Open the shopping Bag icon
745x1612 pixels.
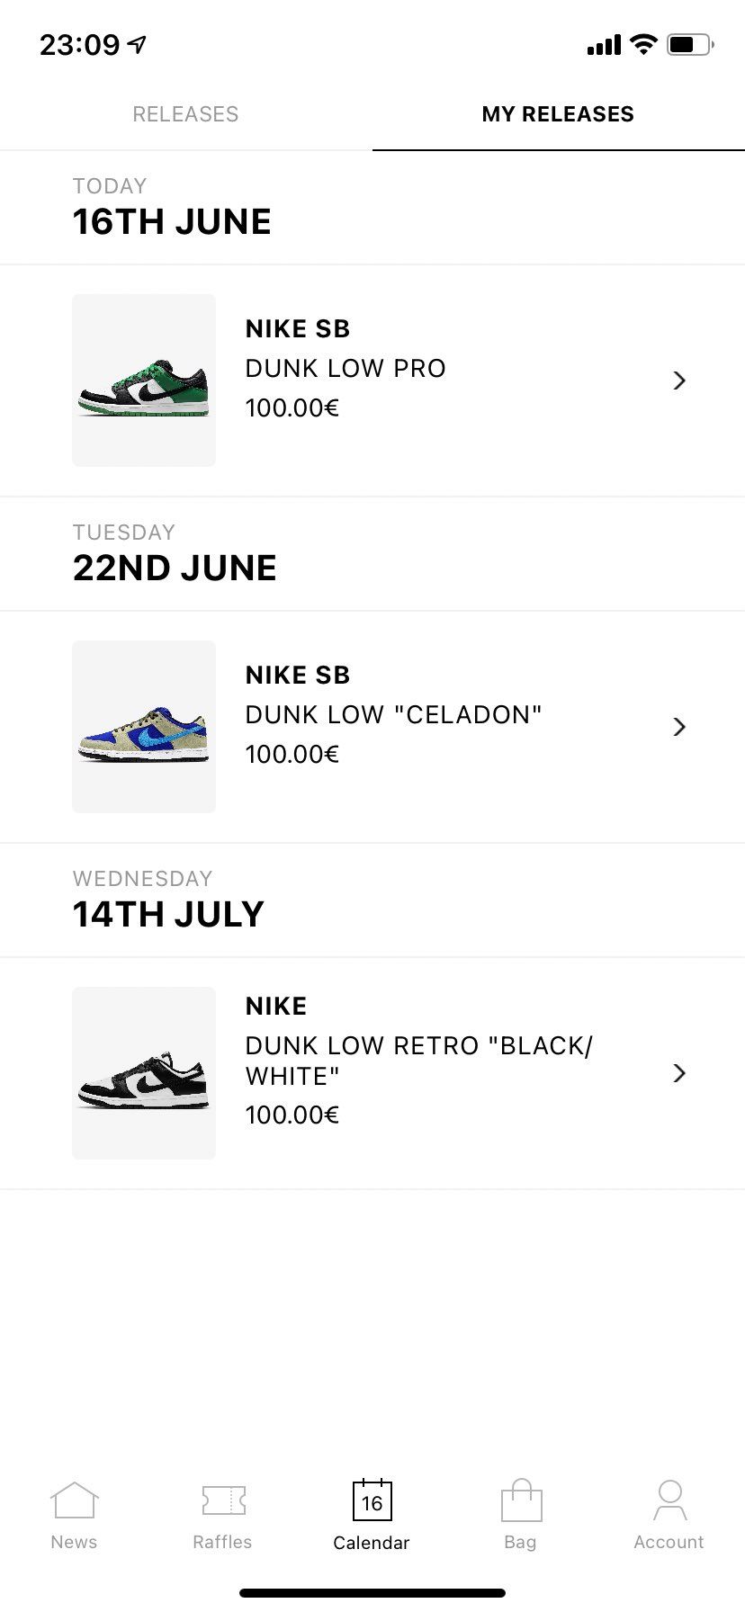point(521,1500)
